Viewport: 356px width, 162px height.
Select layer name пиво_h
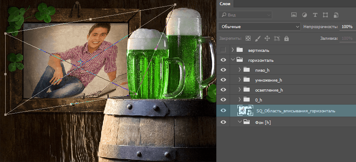coord(262,70)
